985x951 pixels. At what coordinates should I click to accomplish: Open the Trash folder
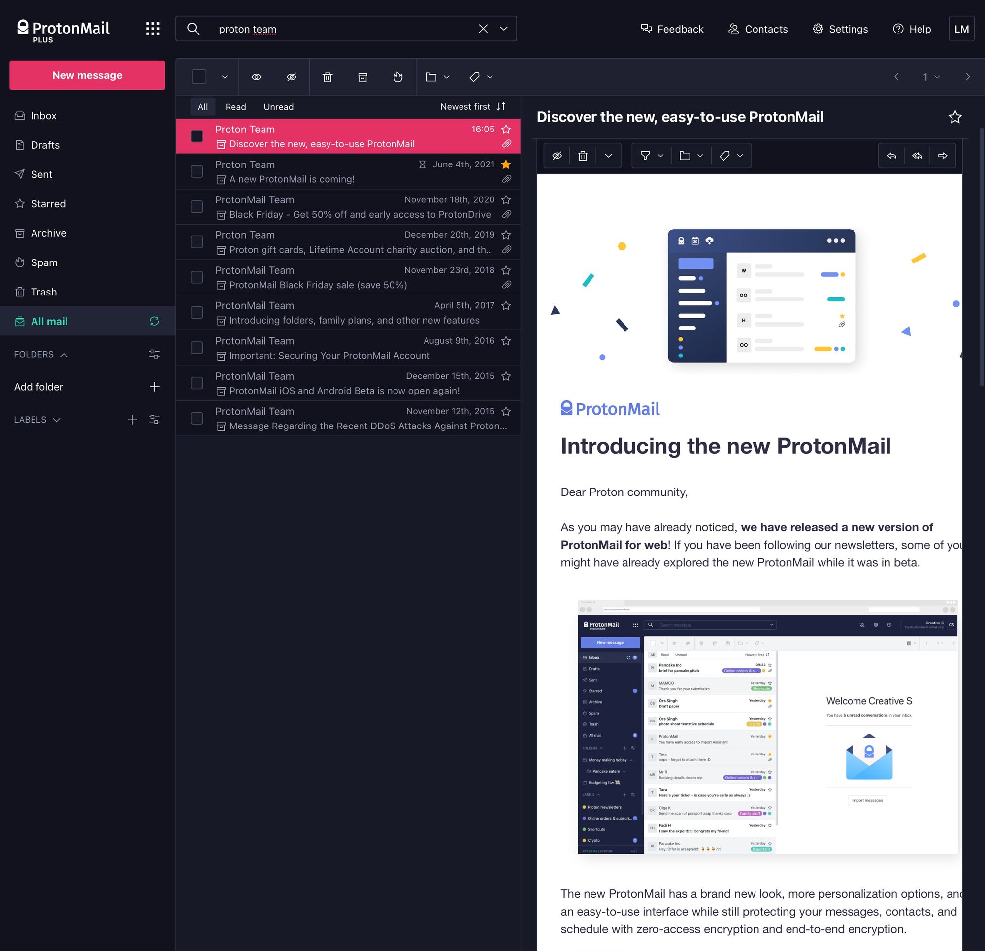[x=88, y=292]
